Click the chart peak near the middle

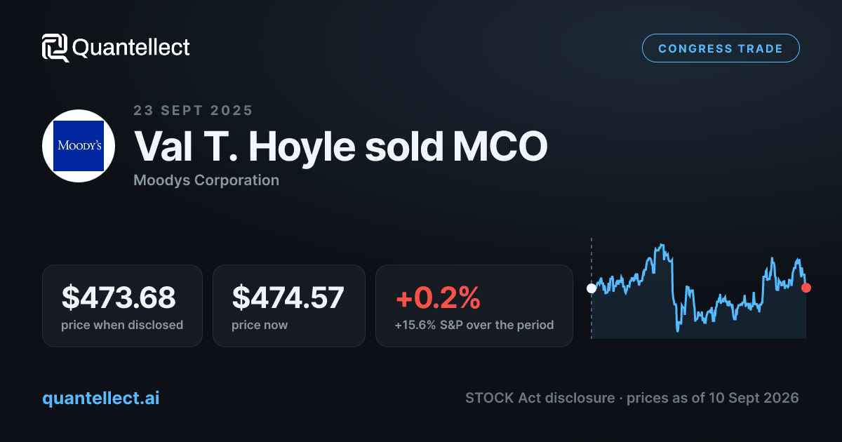click(660, 246)
